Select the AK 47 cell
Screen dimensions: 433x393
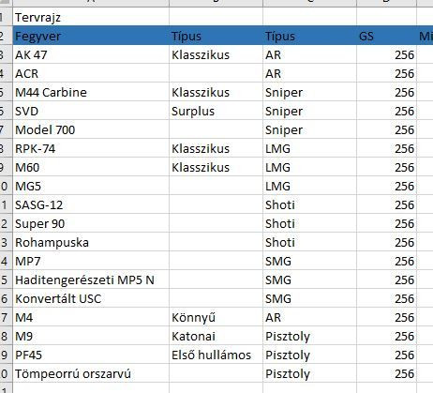click(91, 54)
